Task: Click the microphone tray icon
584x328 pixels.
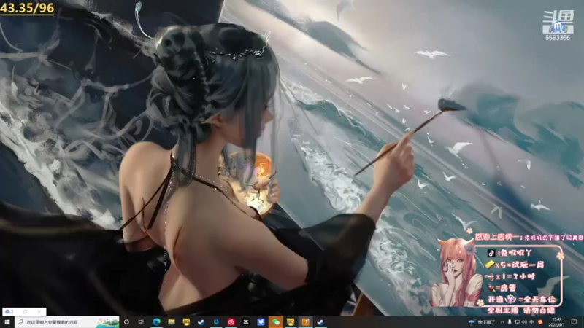Action: (510, 322)
